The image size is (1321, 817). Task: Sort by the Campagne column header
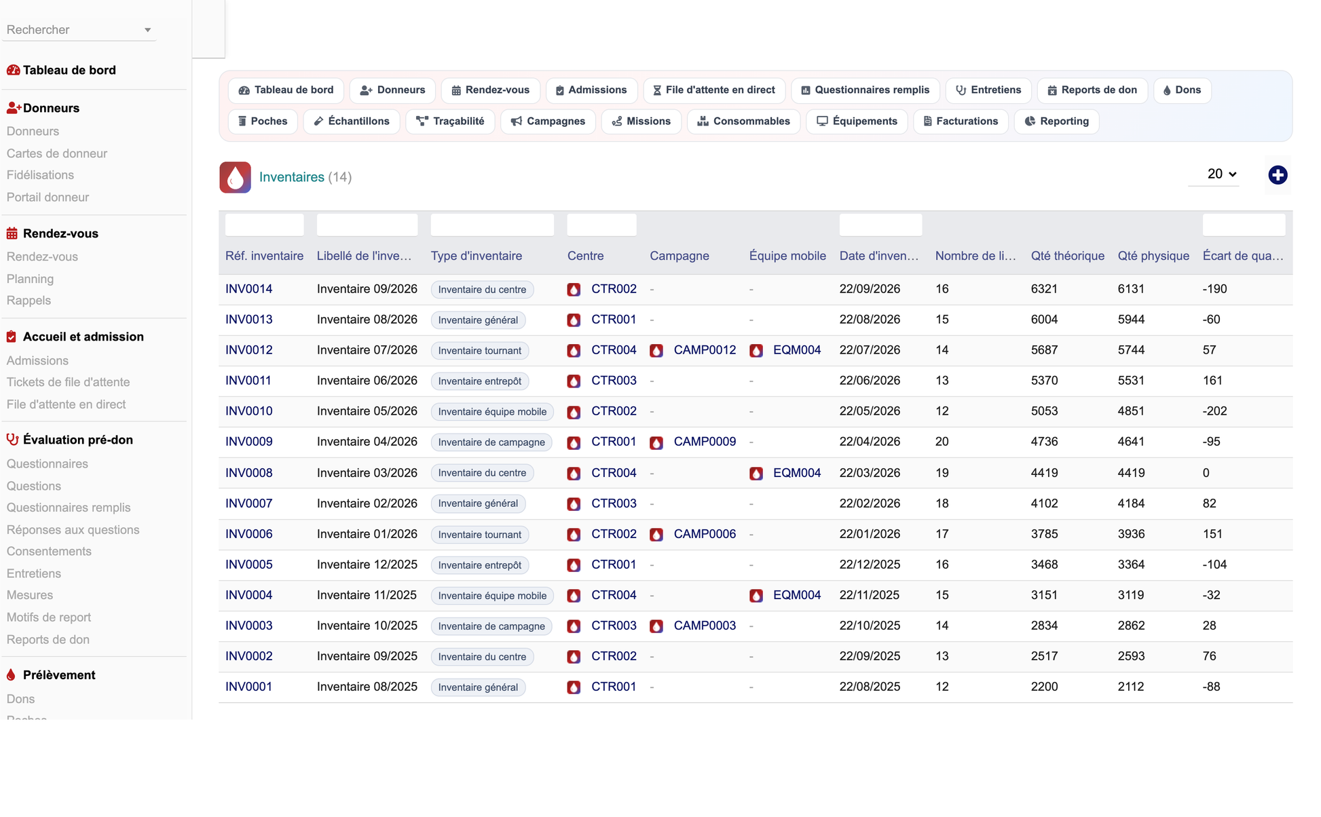tap(680, 256)
